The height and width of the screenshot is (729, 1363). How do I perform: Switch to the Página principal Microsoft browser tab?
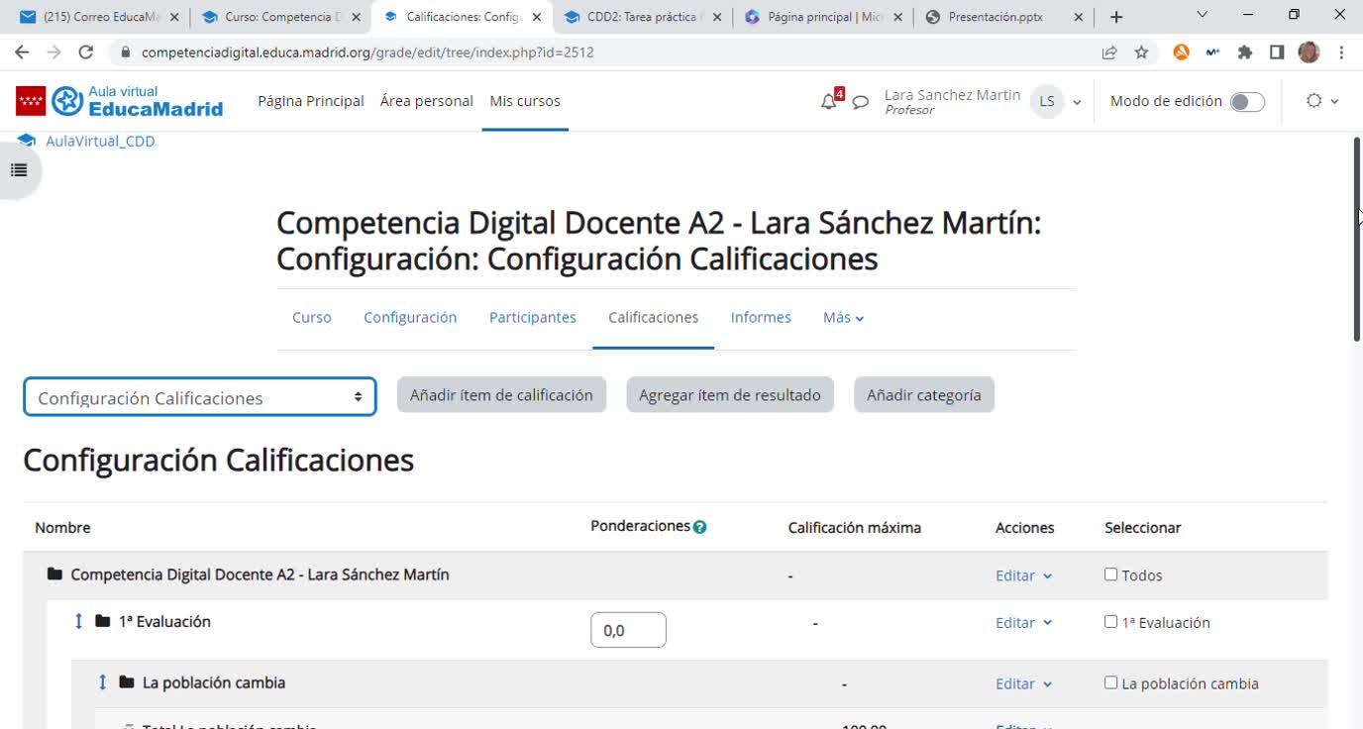[822, 17]
